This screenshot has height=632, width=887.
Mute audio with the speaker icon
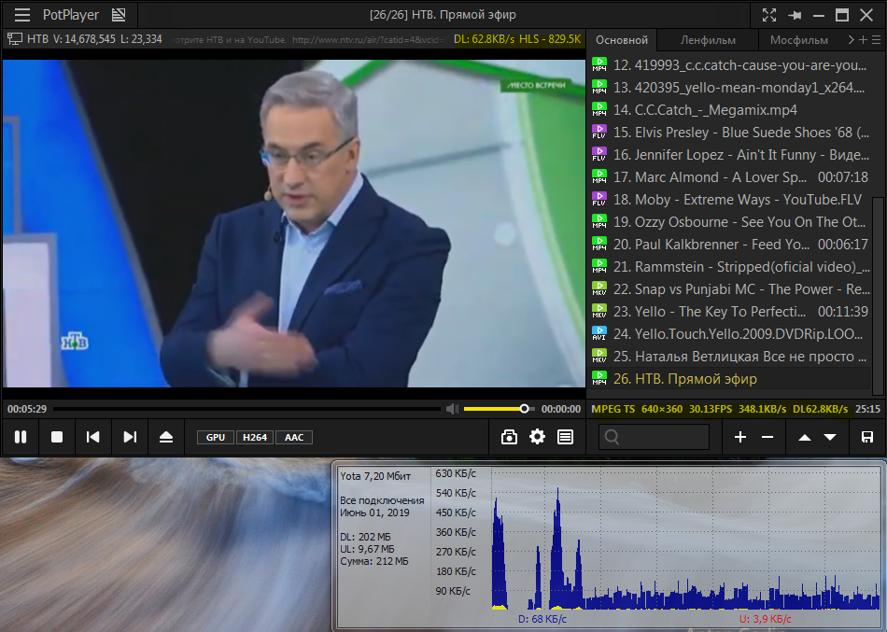[452, 409]
